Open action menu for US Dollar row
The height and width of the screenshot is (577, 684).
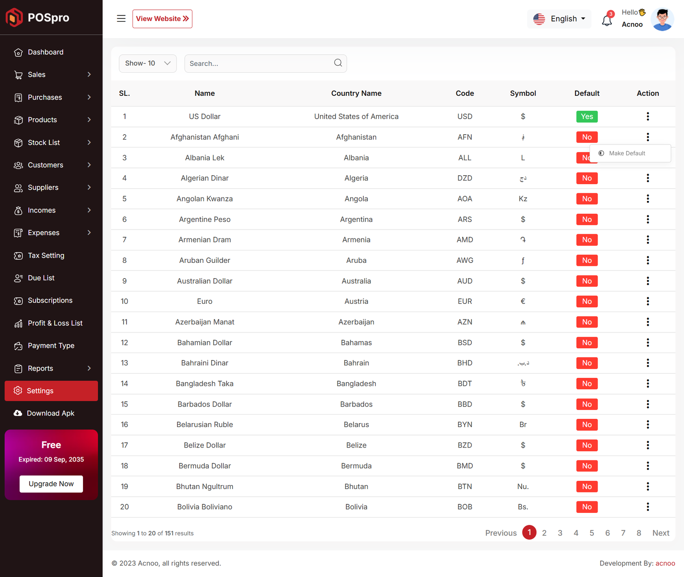coord(648,116)
